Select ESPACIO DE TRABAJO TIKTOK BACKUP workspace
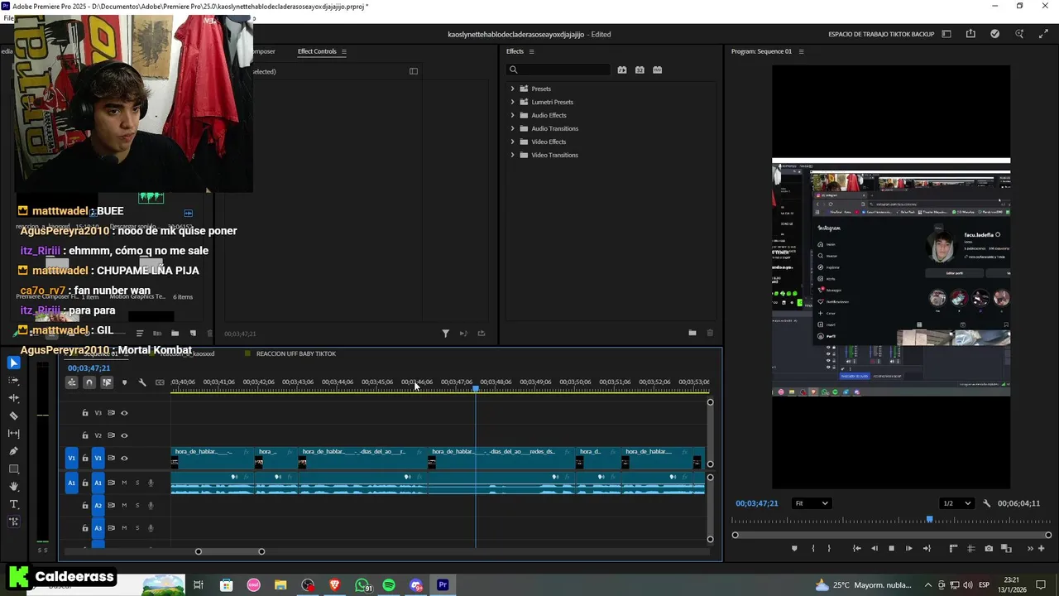This screenshot has height=596, width=1059. point(881,34)
